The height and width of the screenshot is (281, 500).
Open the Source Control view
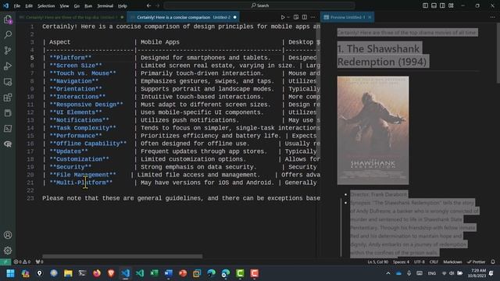point(8,50)
